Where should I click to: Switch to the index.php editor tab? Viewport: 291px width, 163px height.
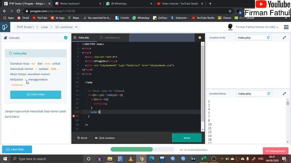(84, 38)
